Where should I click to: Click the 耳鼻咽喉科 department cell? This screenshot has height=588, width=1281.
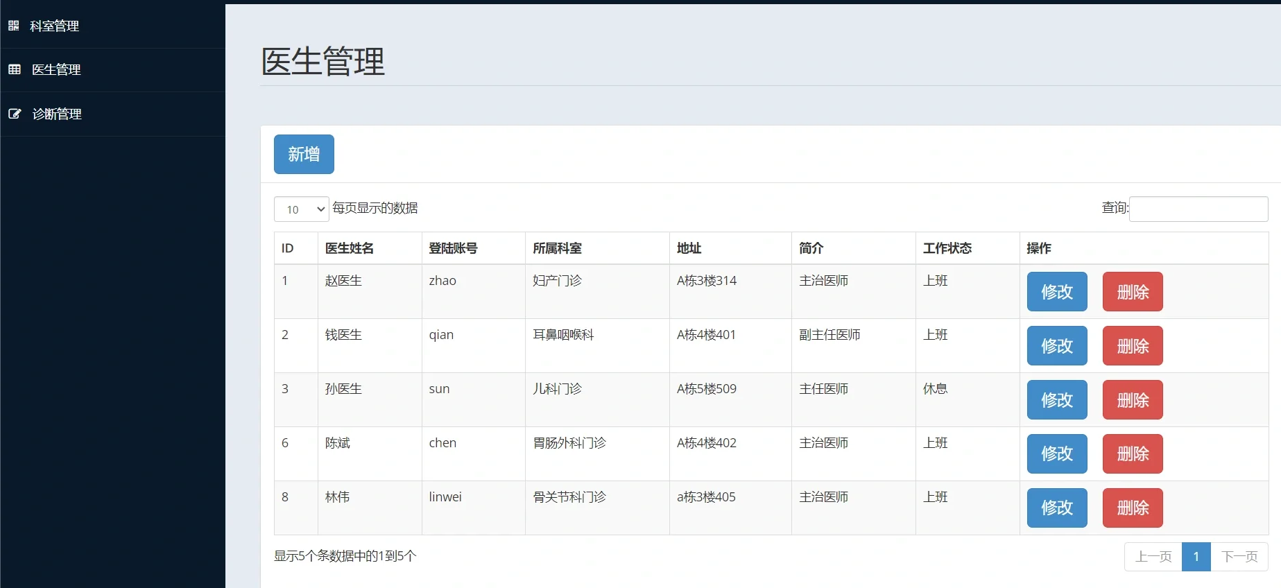[597, 345]
